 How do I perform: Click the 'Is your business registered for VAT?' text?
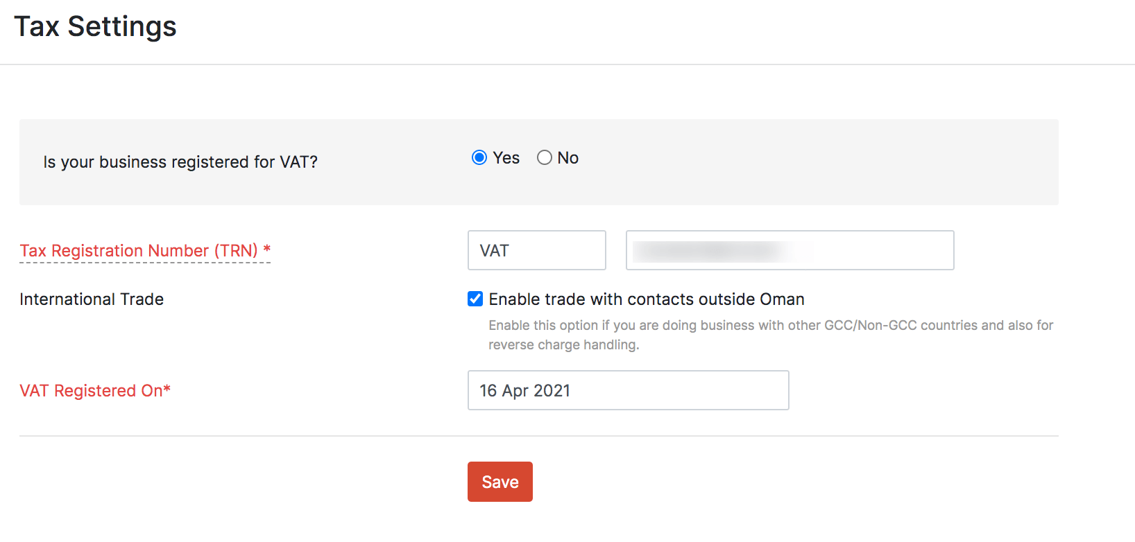point(180,162)
